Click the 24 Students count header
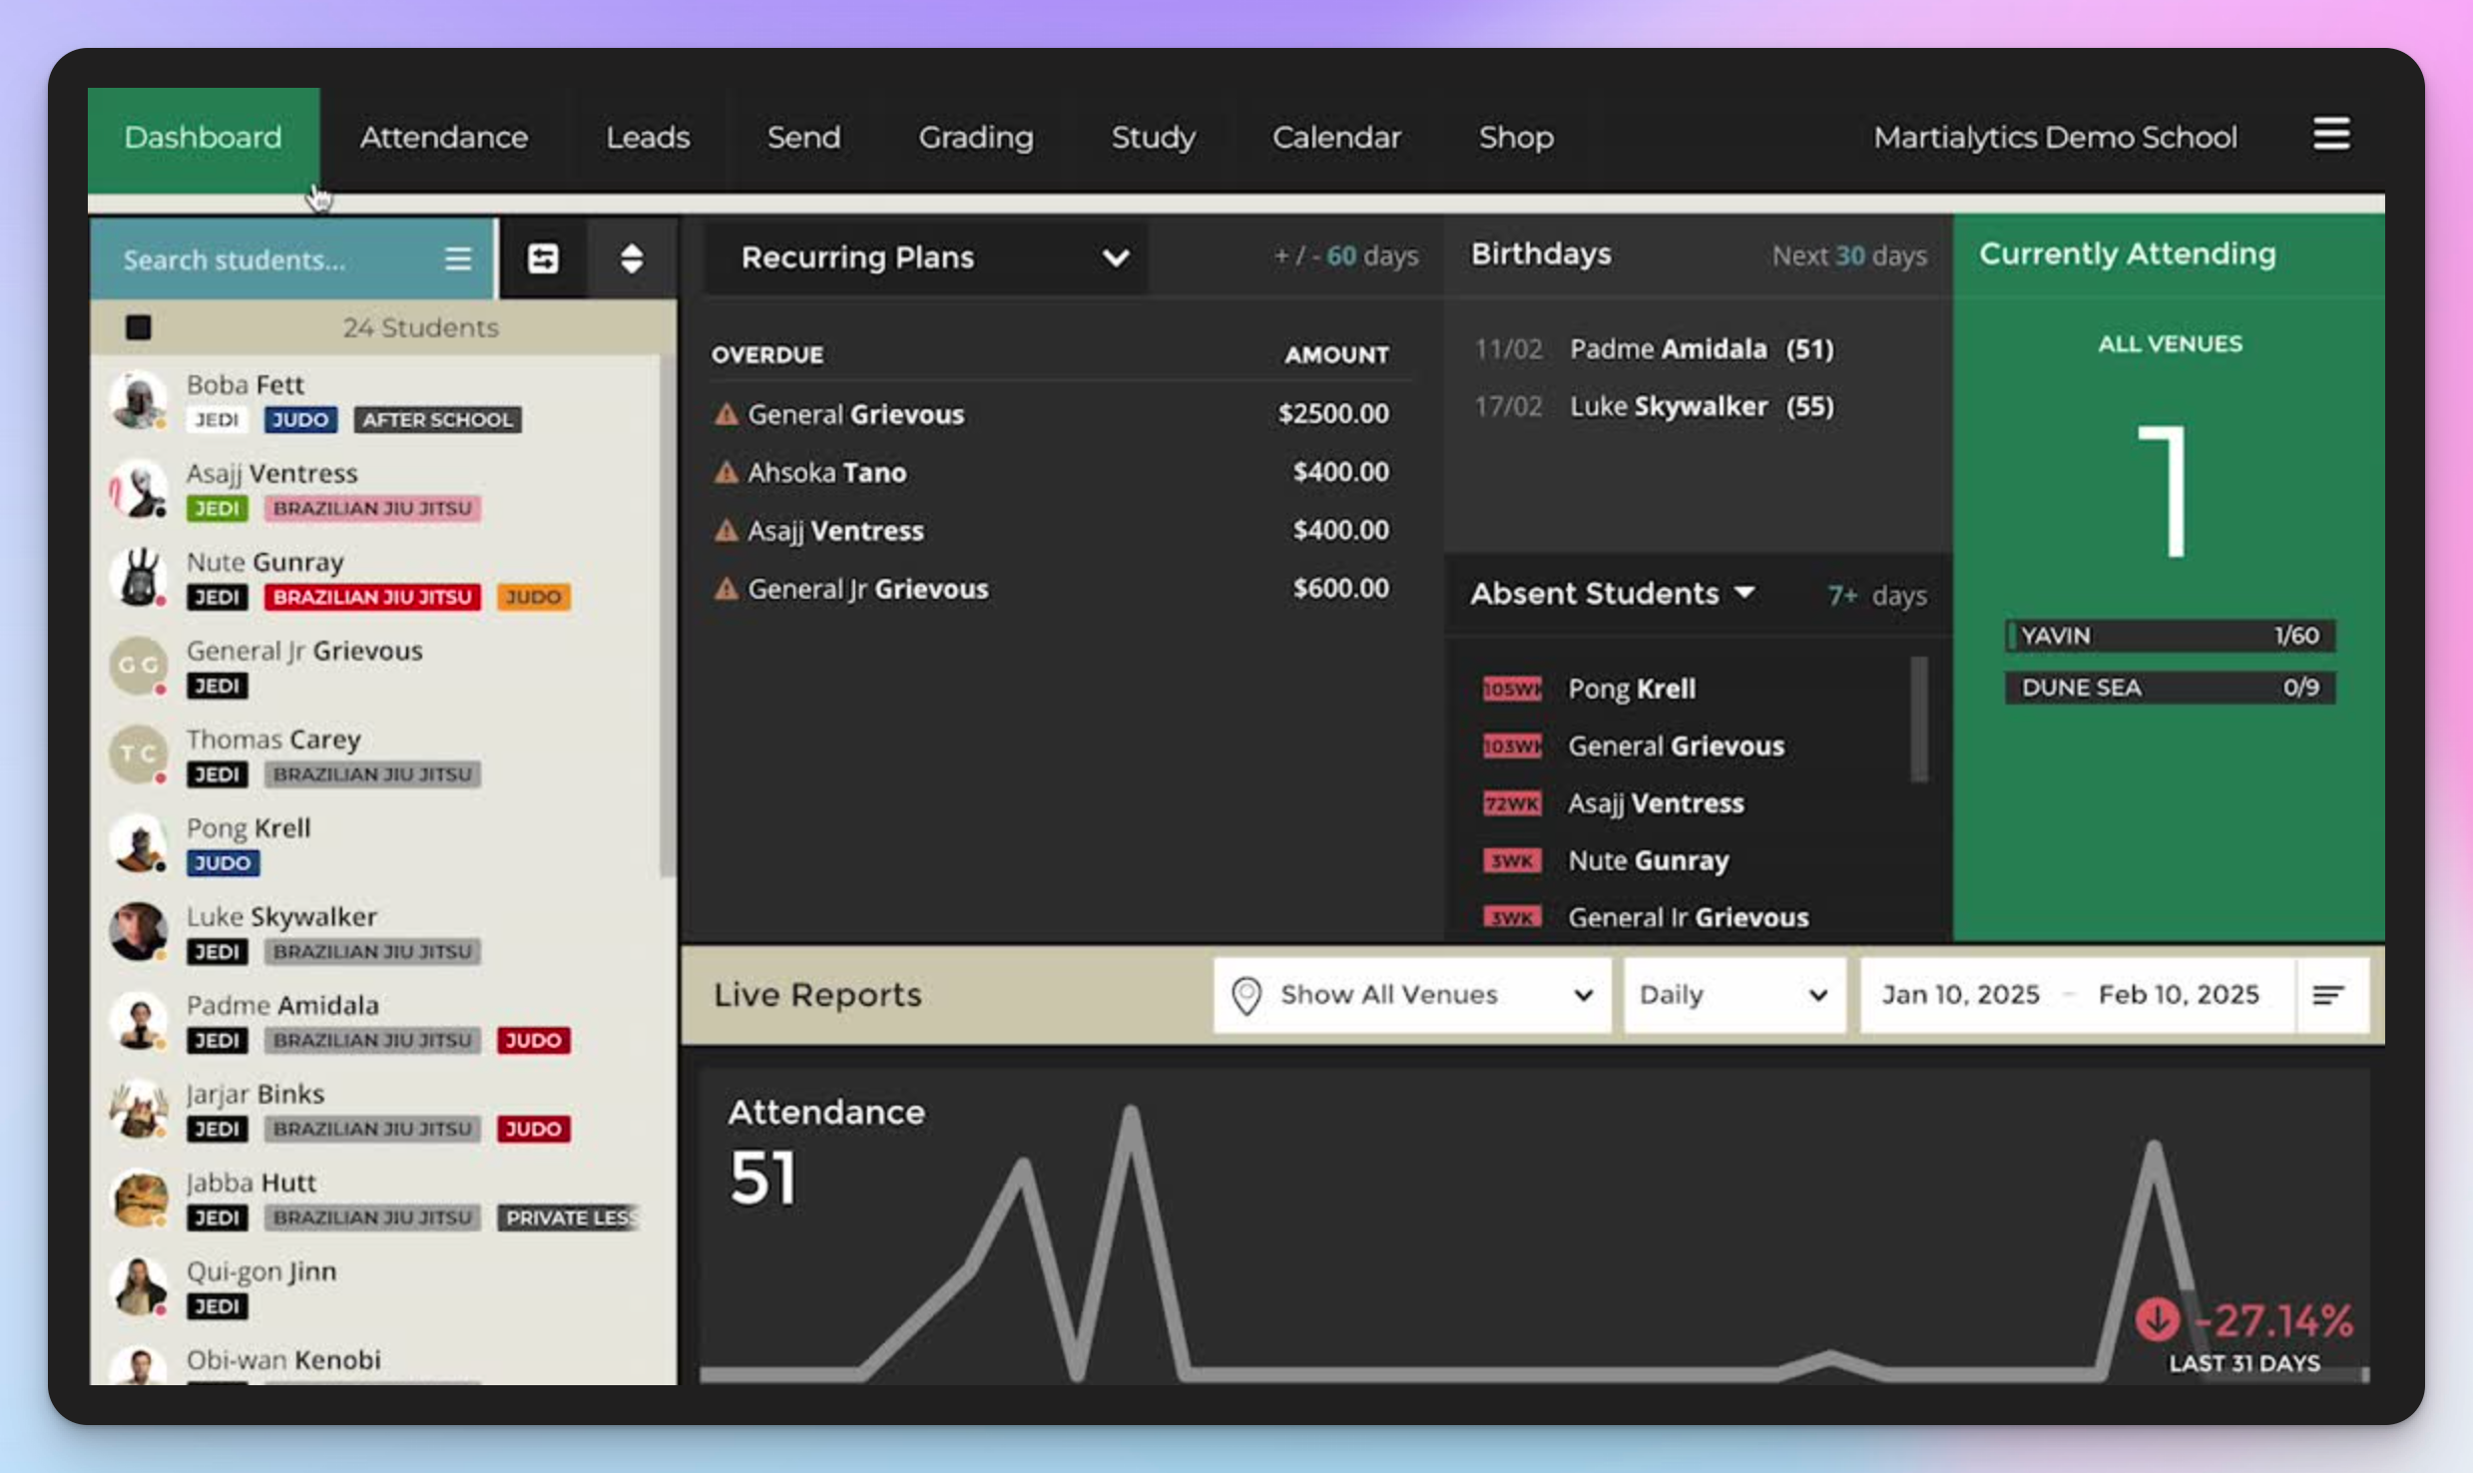 point(420,327)
